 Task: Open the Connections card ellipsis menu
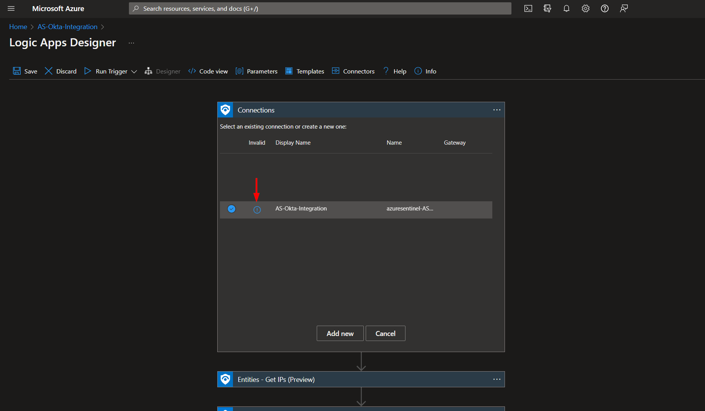(497, 110)
